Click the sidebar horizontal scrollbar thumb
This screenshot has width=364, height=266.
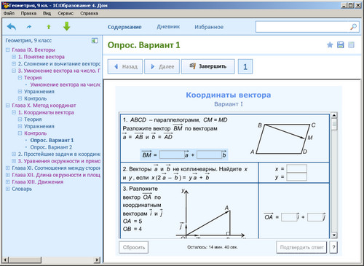(x=25, y=260)
